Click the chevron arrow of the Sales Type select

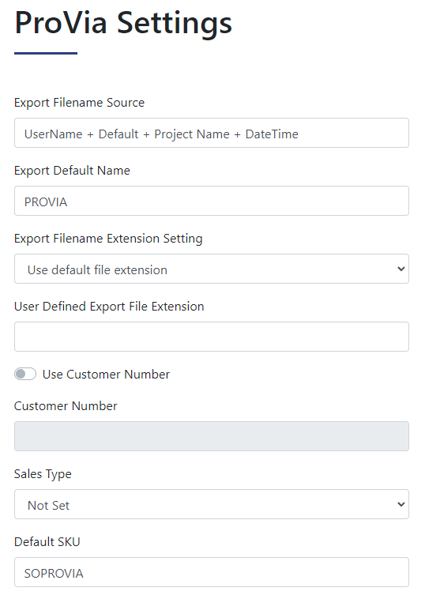[x=401, y=504]
